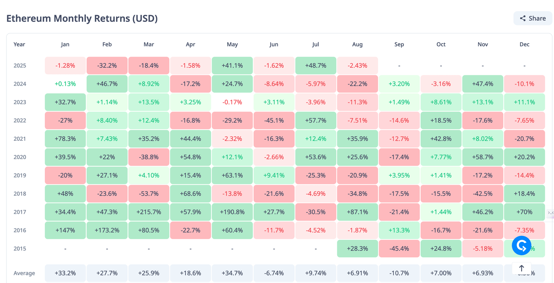
Task: Click the January average +33.2% cell
Action: 65,273
